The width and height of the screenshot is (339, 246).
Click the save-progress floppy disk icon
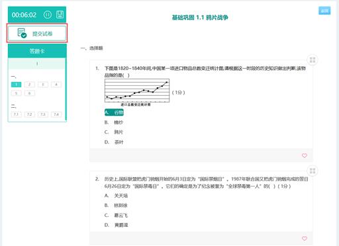[60, 15]
